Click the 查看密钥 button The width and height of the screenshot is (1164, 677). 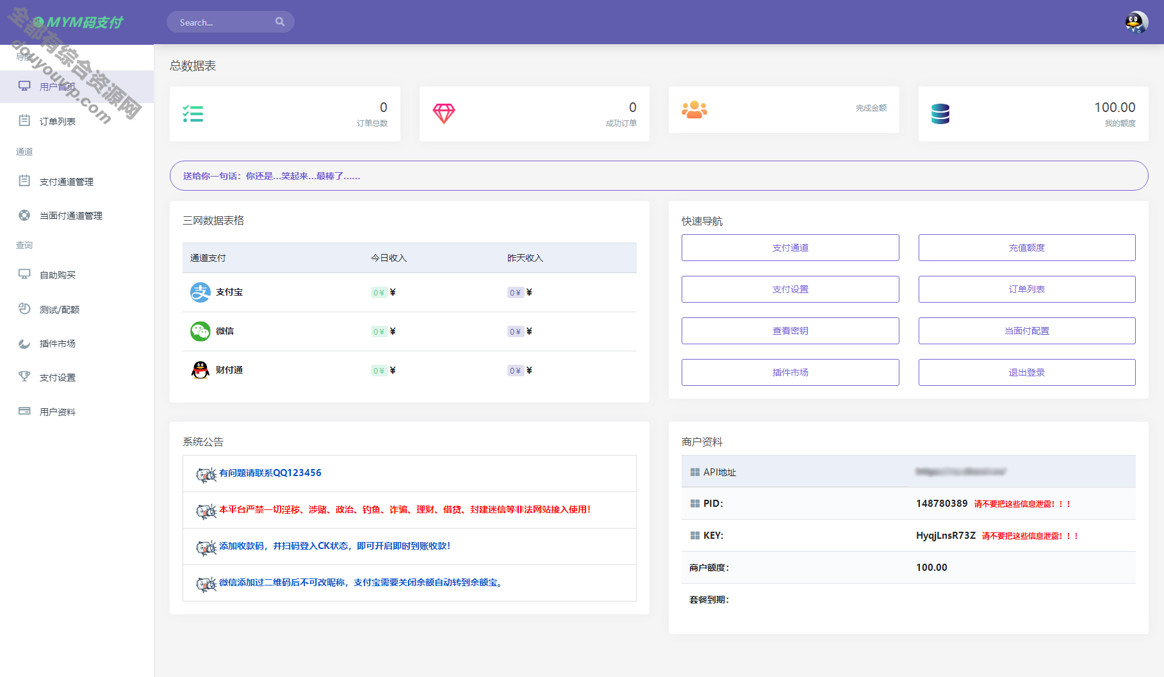click(790, 331)
